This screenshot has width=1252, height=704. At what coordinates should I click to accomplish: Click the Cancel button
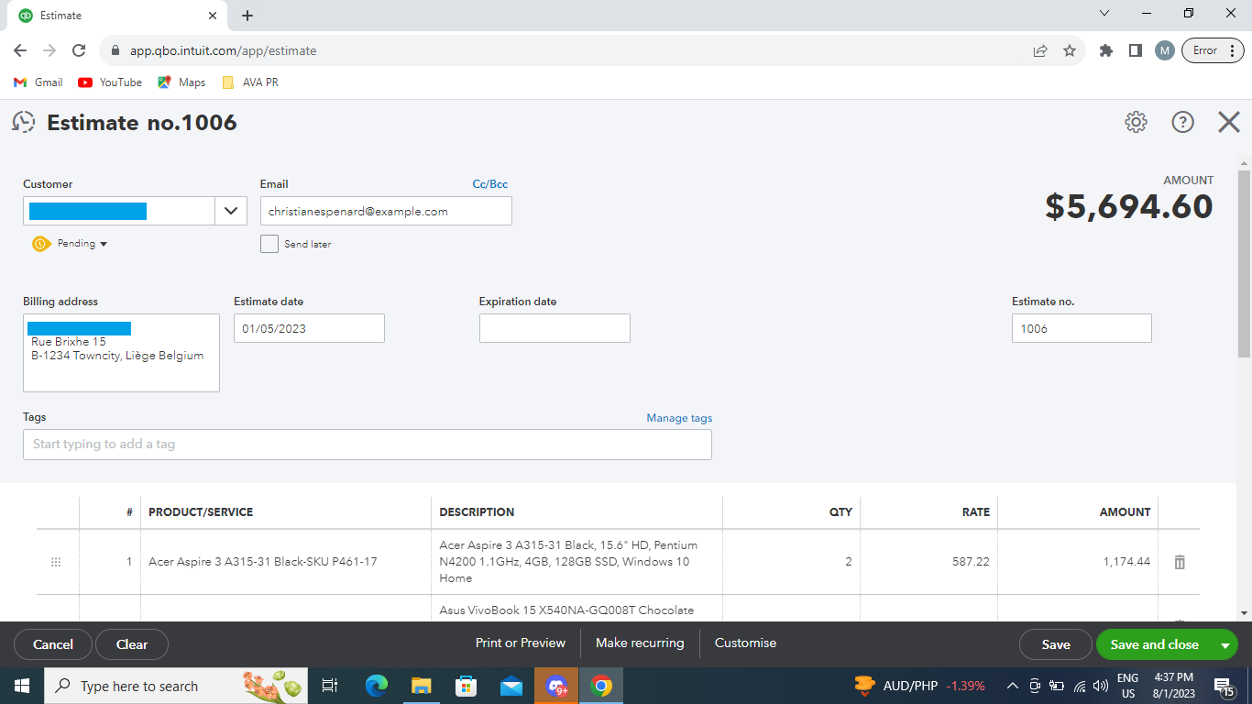pos(53,644)
